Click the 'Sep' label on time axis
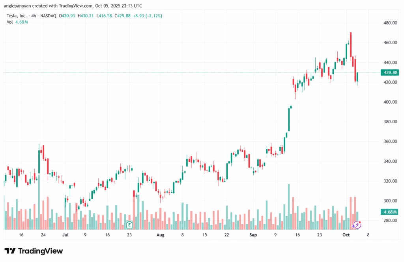 coord(253,235)
